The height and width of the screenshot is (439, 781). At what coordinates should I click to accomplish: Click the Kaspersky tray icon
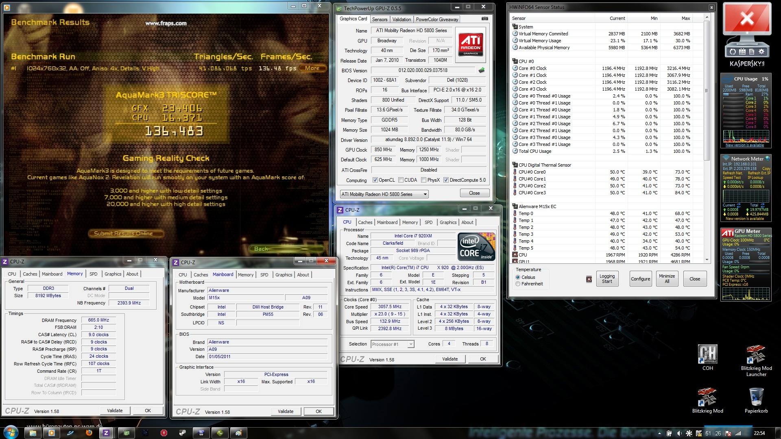(699, 433)
